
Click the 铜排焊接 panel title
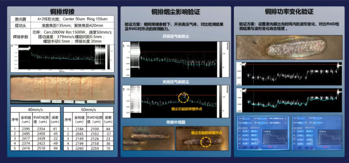point(62,12)
